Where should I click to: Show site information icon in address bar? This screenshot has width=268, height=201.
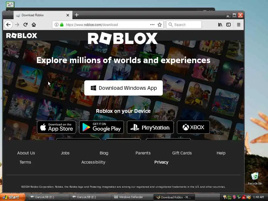coord(57,25)
